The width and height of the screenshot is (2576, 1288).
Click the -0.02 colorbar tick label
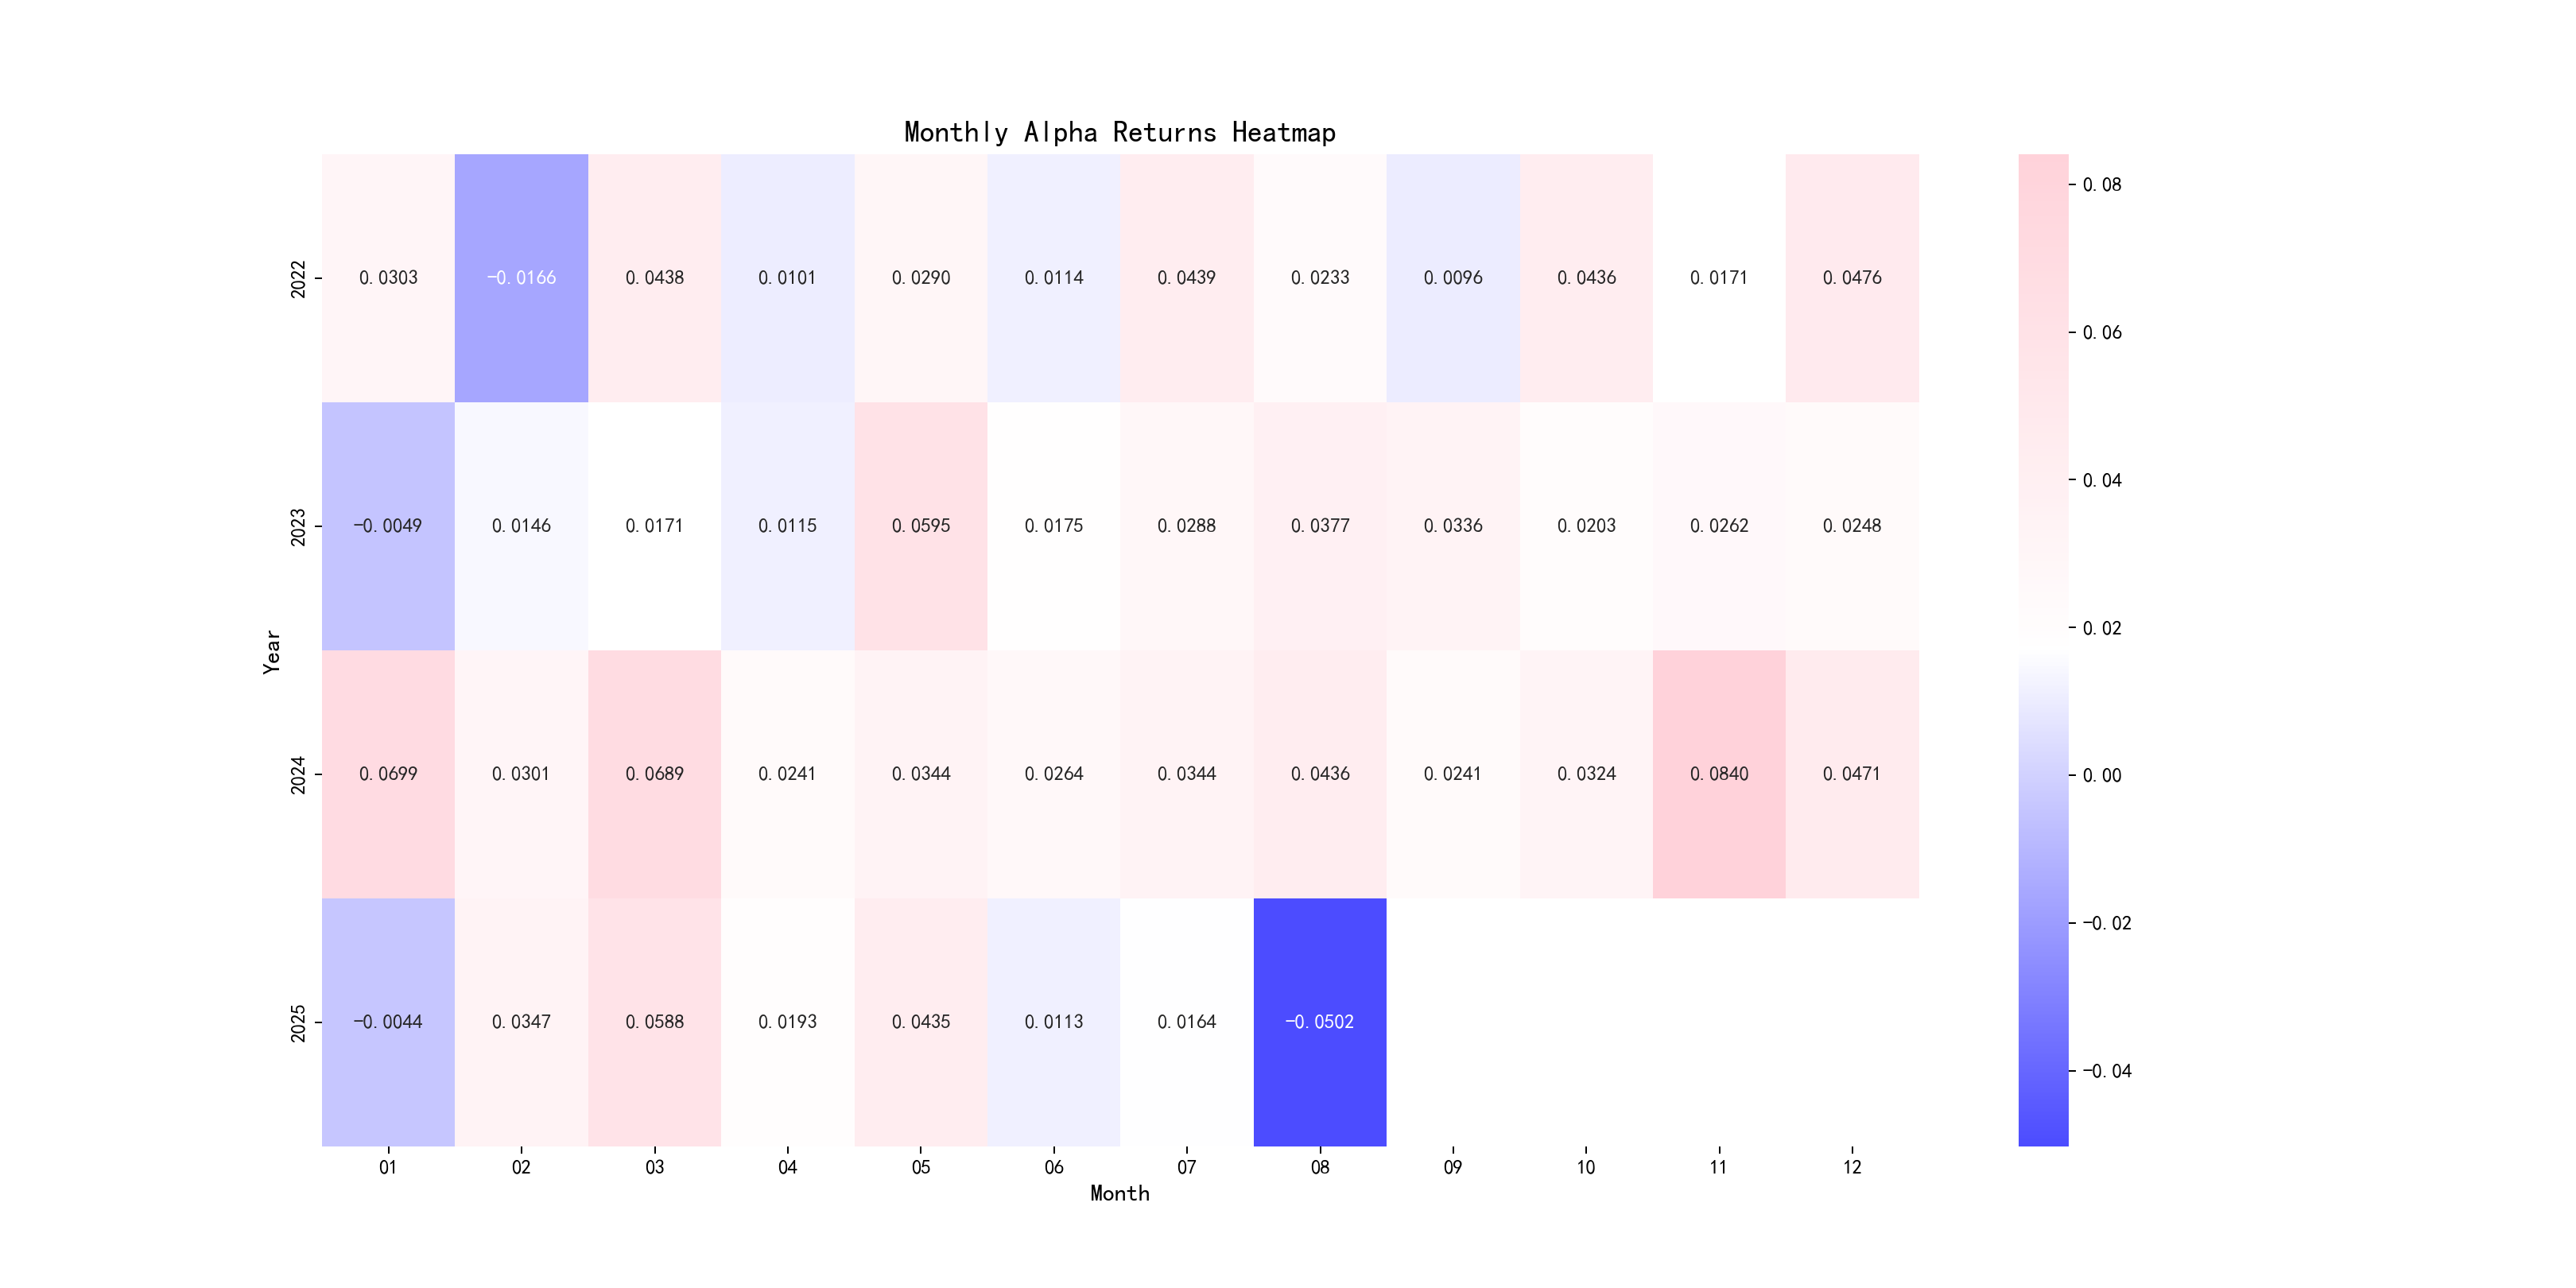2106,923
